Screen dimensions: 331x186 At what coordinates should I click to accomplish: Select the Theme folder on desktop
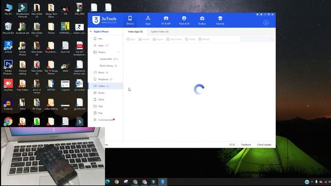(51, 28)
